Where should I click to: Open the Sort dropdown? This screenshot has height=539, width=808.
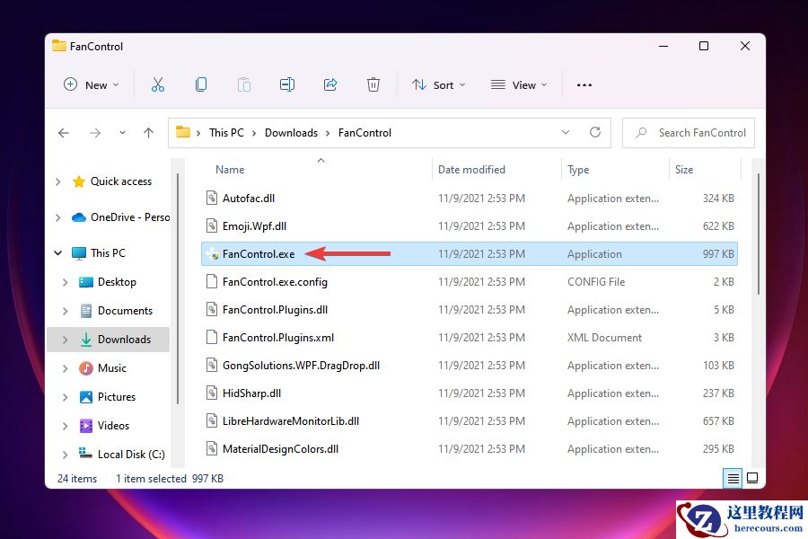coord(438,84)
